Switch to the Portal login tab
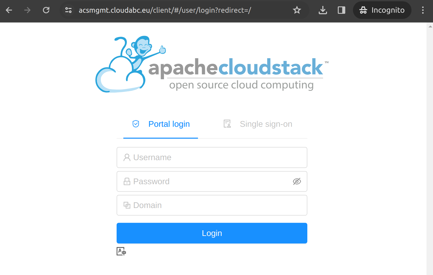 (161, 124)
